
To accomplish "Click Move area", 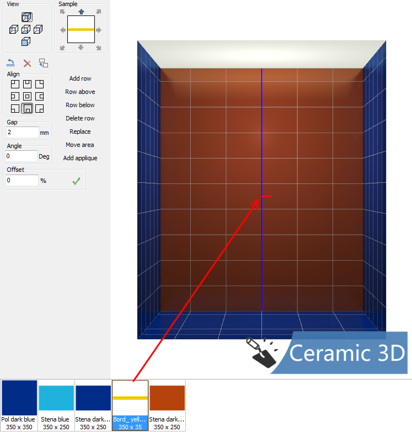I will [x=80, y=145].
